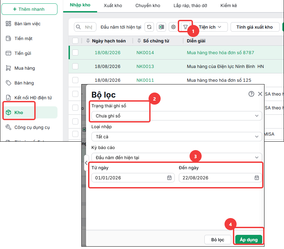Switch to the Xuất kho tab

[x=113, y=6]
